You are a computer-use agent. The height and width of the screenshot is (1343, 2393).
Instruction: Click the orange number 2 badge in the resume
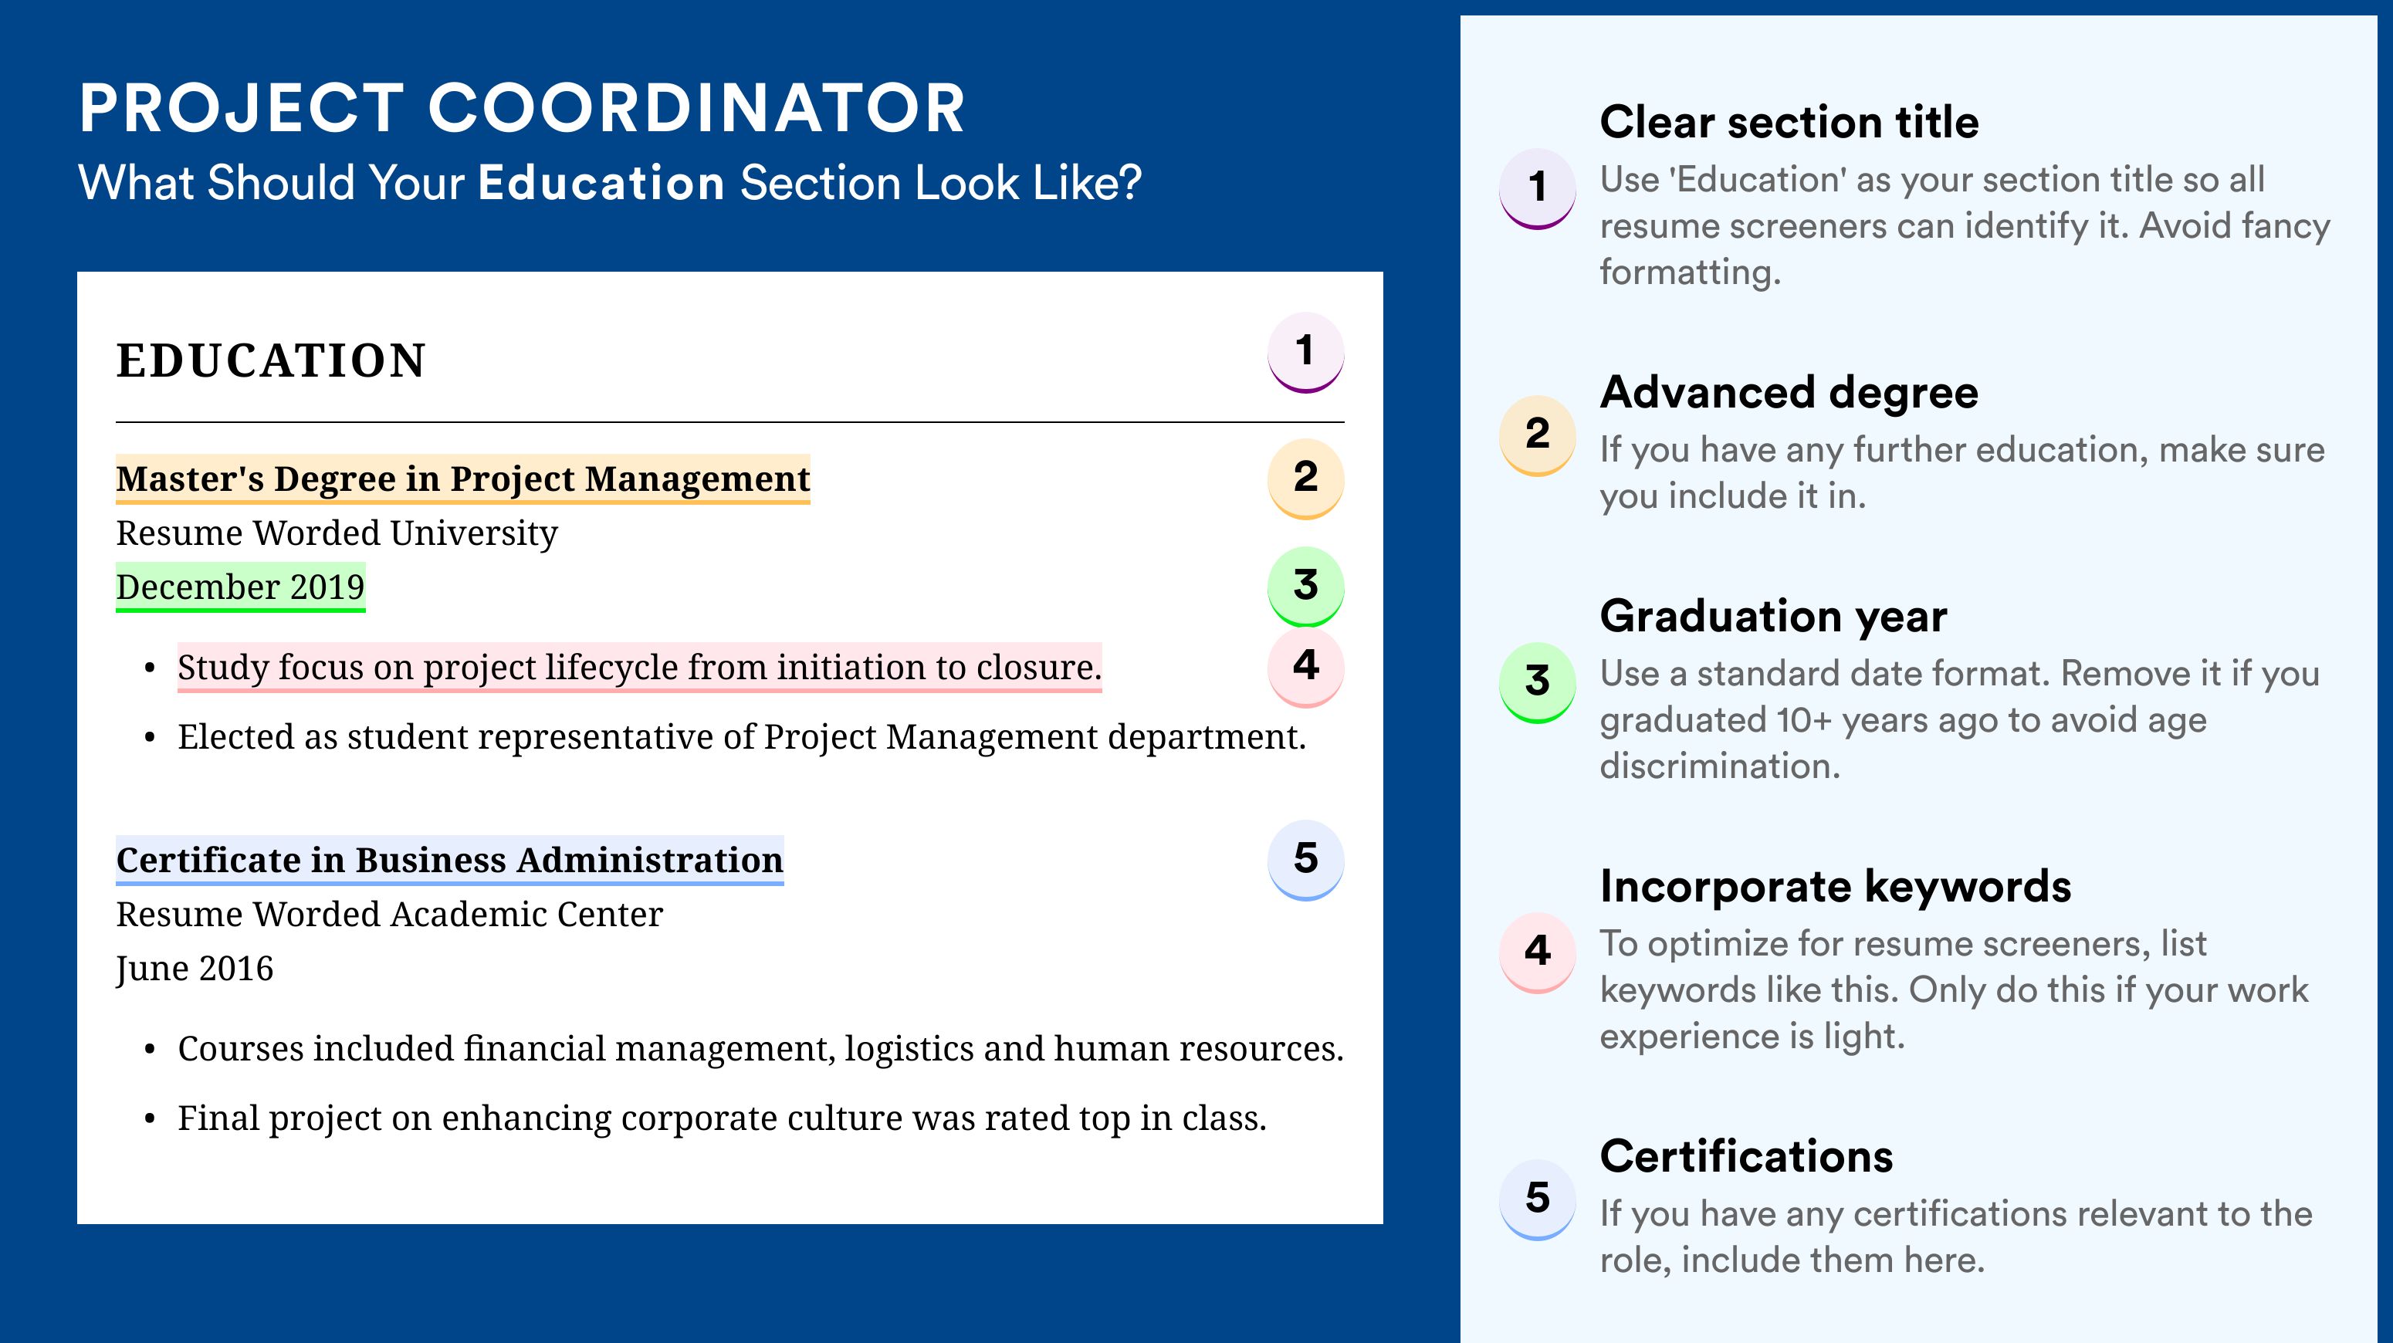pos(1305,479)
